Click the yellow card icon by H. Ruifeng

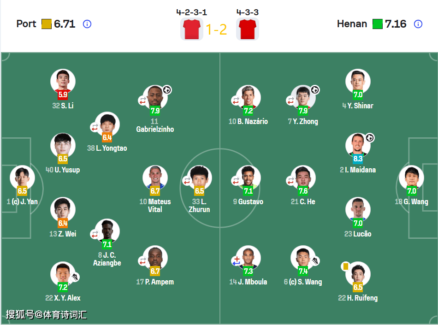pyautogui.click(x=345, y=266)
